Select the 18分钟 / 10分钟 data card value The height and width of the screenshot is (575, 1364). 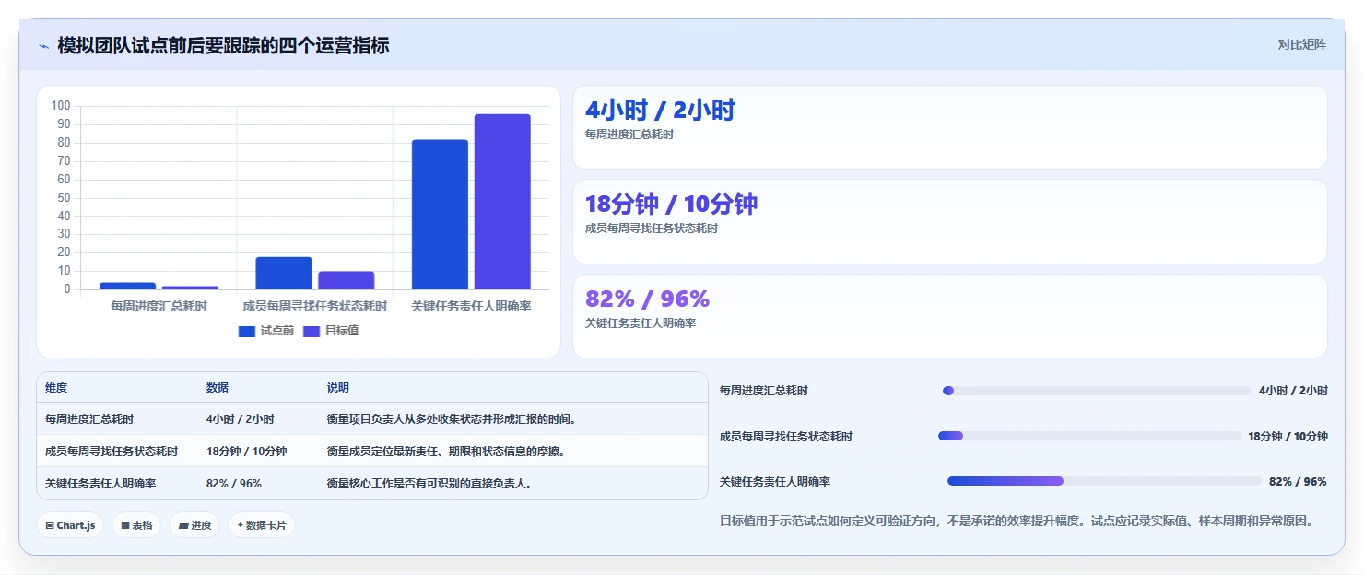pos(671,205)
